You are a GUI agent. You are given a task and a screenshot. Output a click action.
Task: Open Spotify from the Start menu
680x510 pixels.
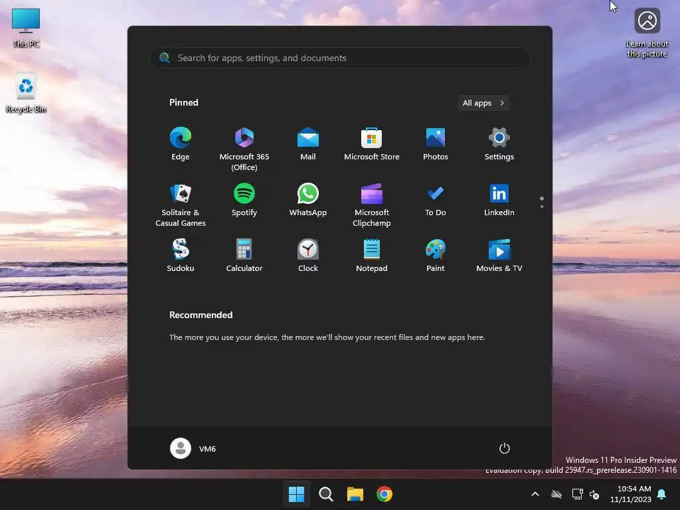pos(244,201)
